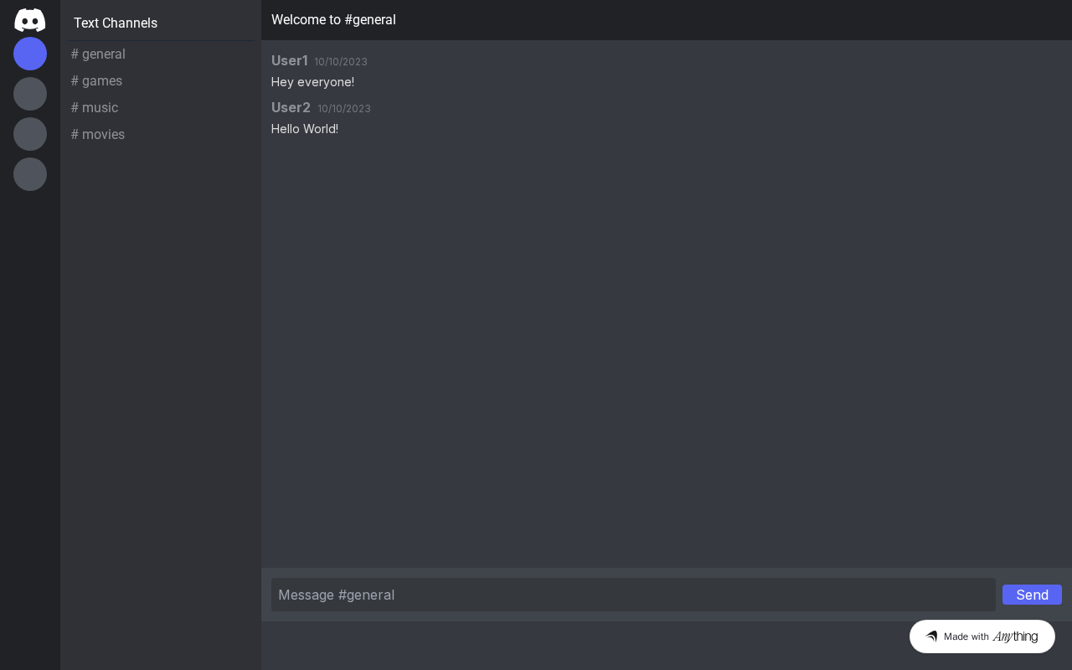
Task: Click the timestamp next to User1
Action: 341,62
